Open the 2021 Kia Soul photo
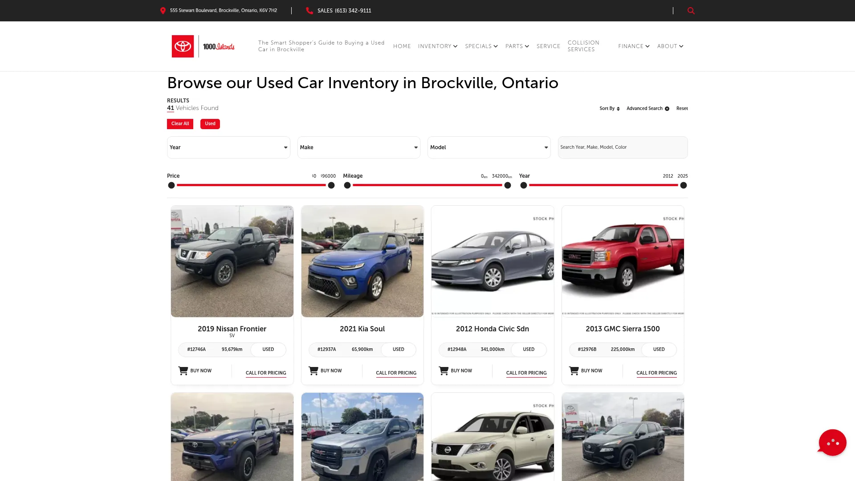The height and width of the screenshot is (481, 855). point(362,261)
